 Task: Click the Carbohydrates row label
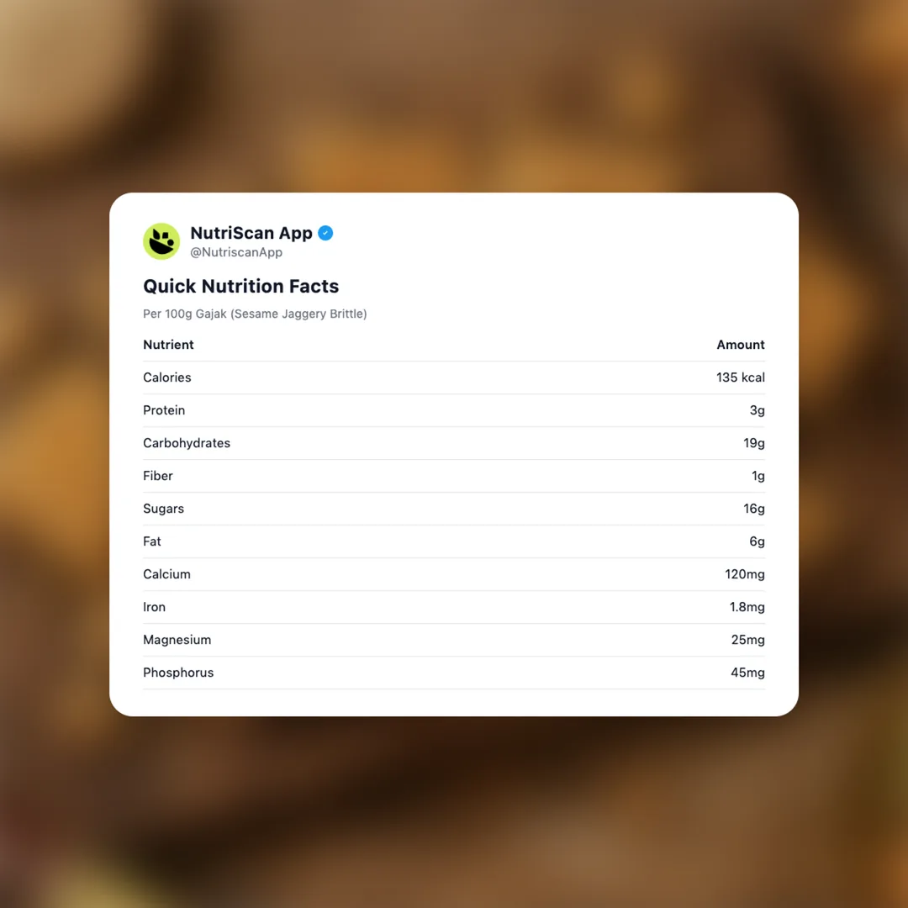pos(187,443)
